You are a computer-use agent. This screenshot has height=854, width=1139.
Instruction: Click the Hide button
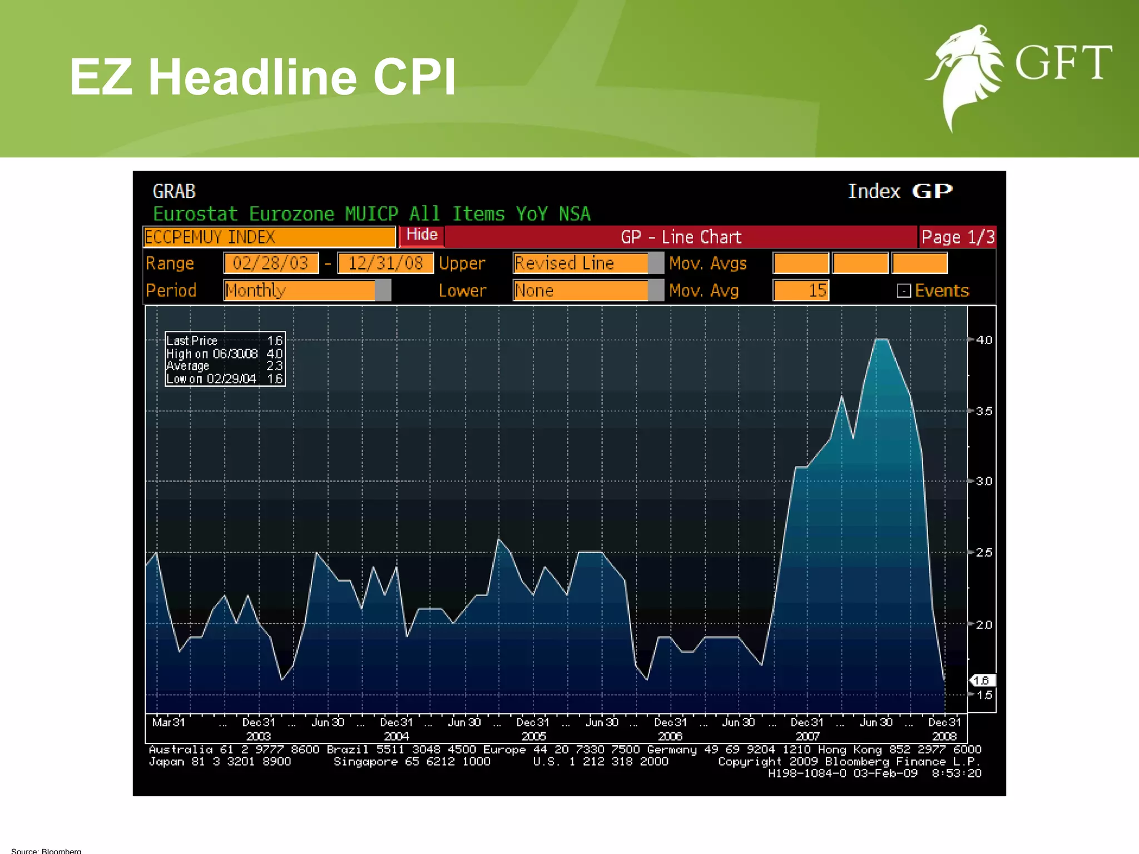422,235
